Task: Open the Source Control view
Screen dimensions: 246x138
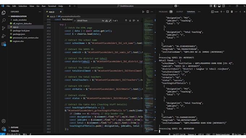Action: coord(4,28)
